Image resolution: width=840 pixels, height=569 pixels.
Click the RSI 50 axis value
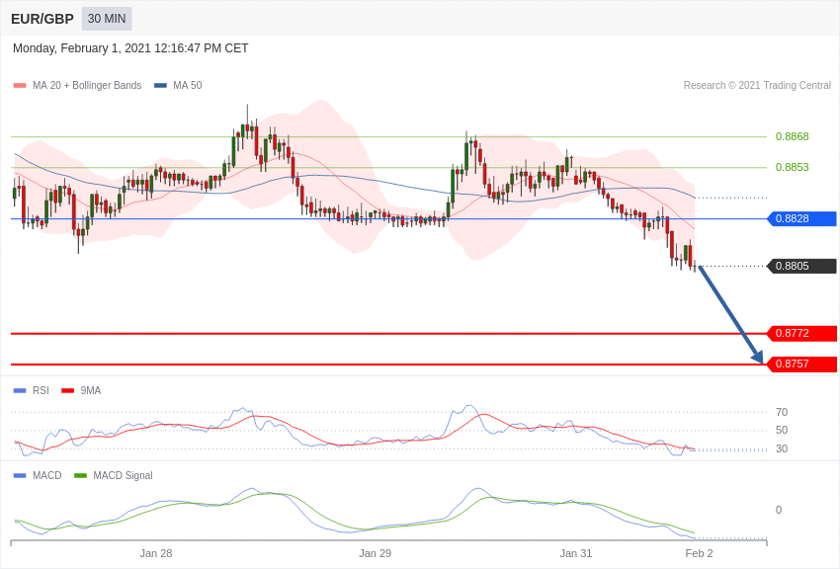[782, 430]
